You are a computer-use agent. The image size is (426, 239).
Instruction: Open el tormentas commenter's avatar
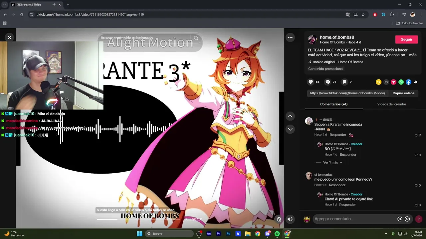click(309, 176)
